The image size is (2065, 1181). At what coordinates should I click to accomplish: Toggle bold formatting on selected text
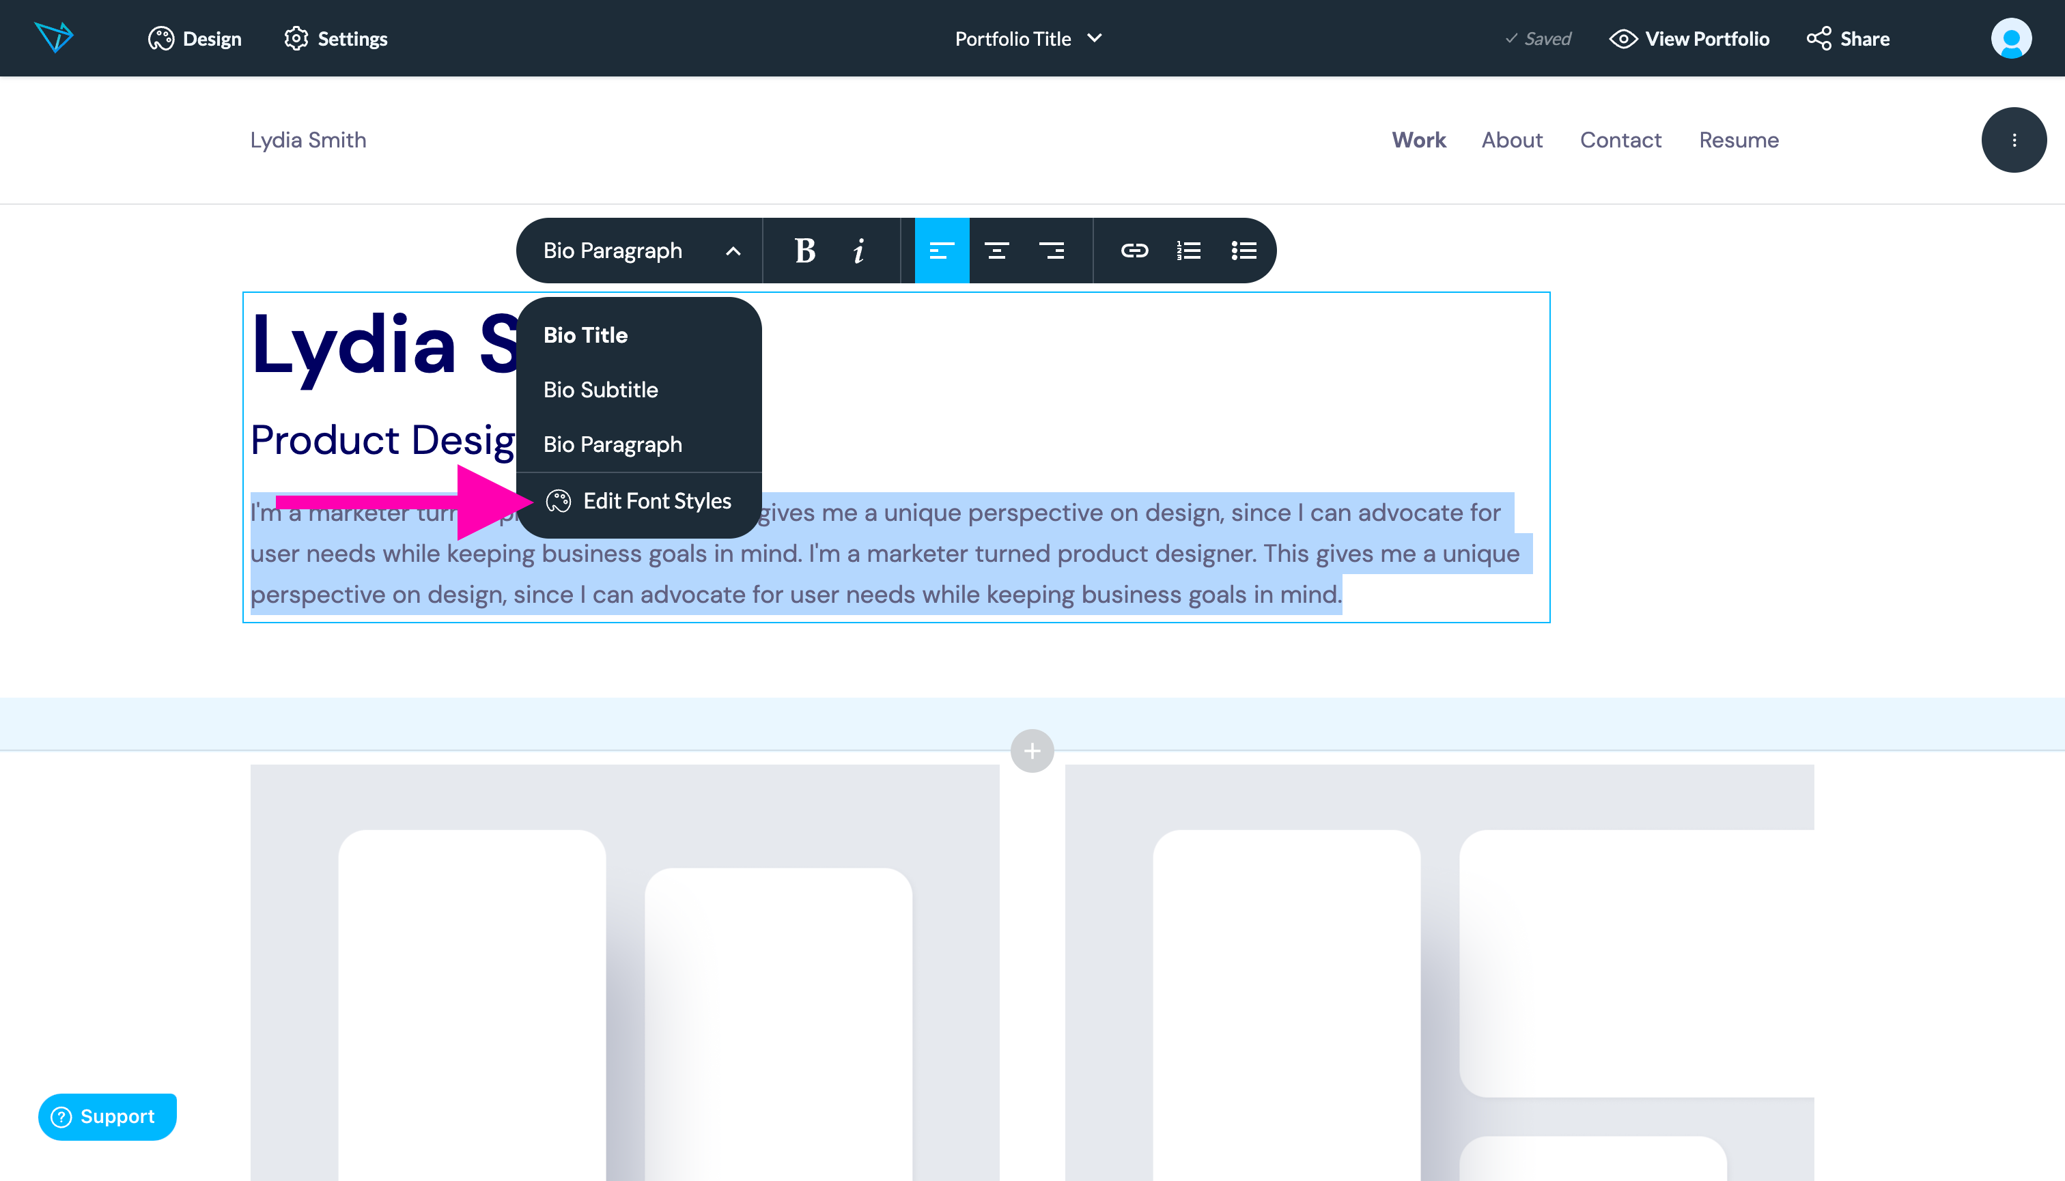804,251
